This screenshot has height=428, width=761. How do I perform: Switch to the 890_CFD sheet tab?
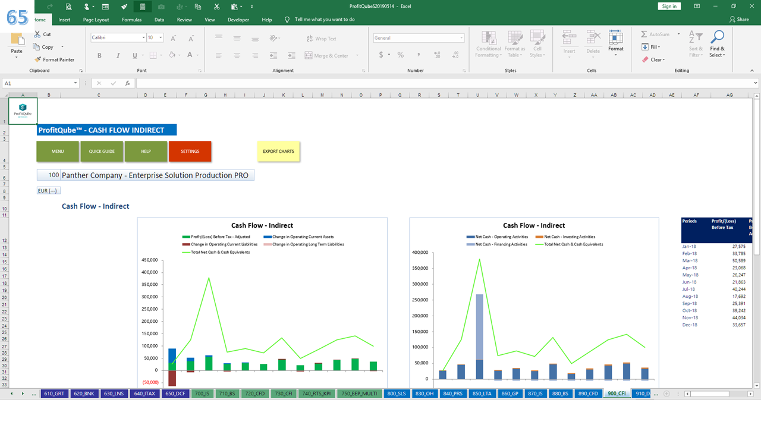(x=587, y=394)
